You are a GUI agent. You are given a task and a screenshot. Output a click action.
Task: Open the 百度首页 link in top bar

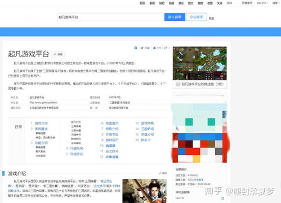pos(247,3)
